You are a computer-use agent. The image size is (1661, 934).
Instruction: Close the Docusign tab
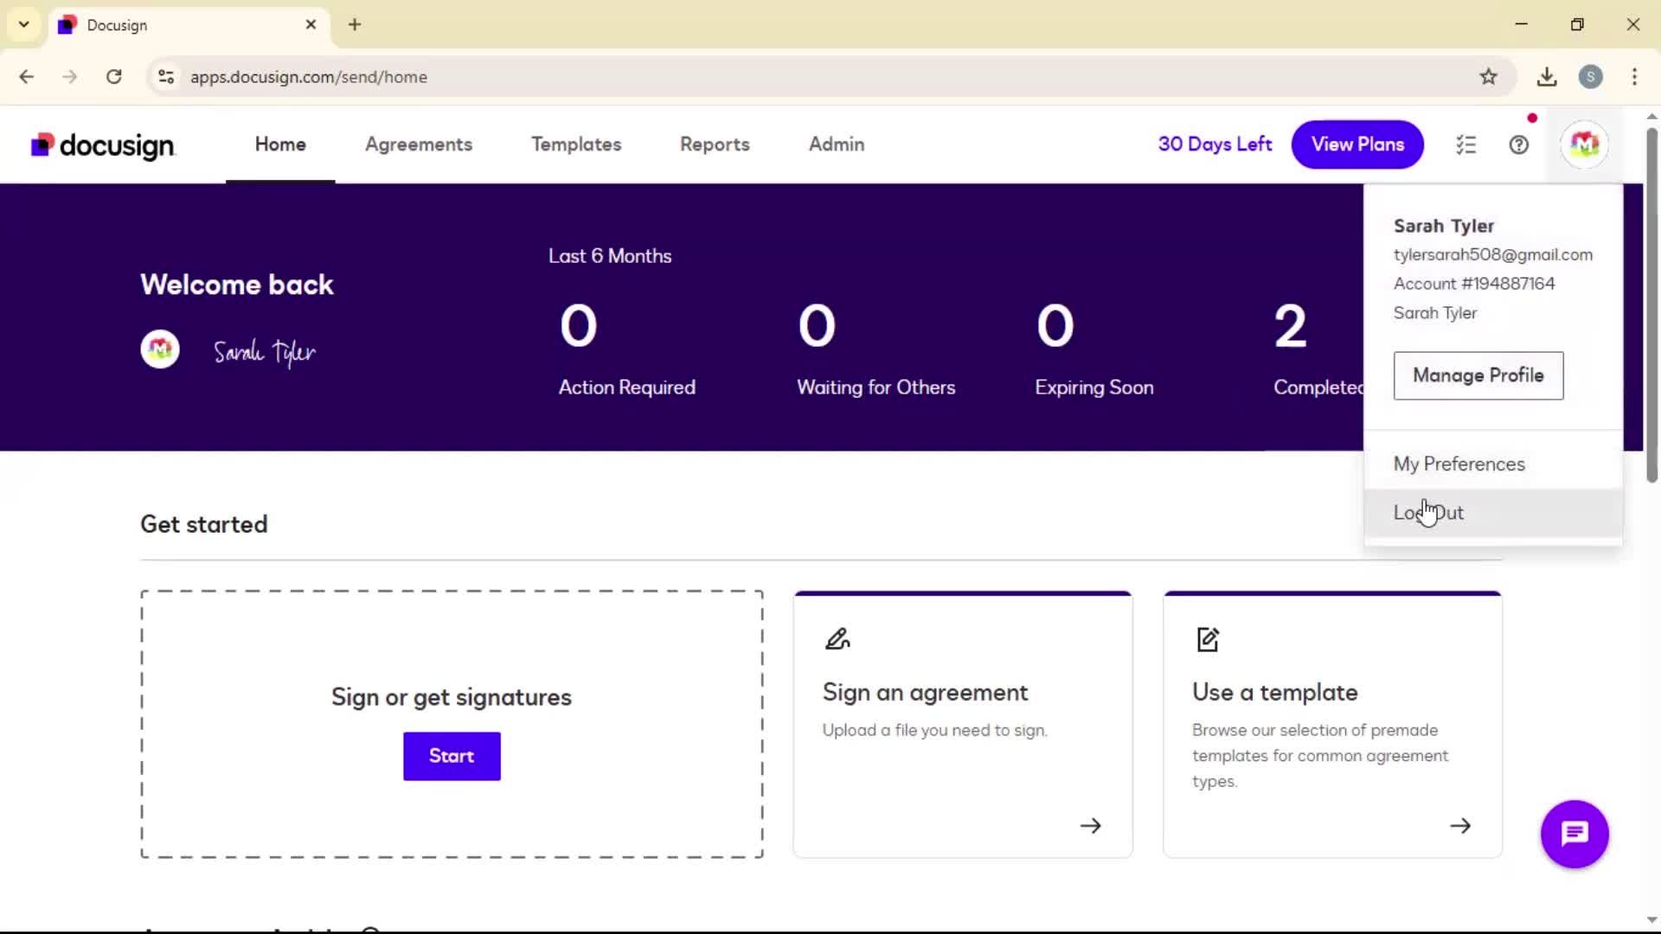[x=311, y=24]
